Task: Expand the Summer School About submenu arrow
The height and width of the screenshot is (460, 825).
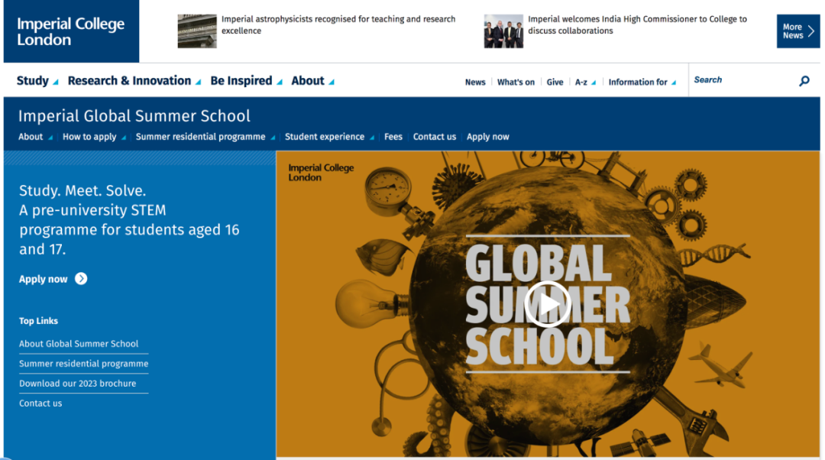Action: coord(50,138)
